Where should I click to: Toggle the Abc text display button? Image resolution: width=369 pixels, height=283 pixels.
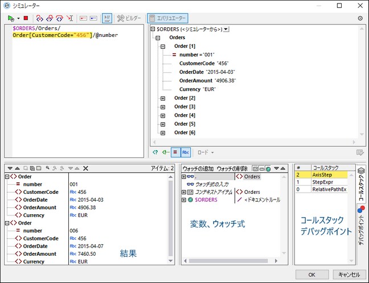186,152
